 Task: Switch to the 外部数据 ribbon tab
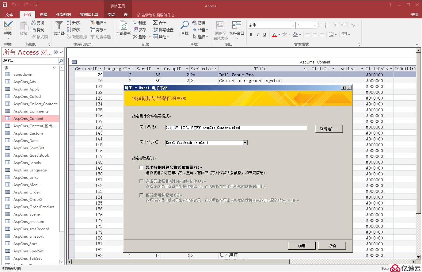click(x=63, y=15)
